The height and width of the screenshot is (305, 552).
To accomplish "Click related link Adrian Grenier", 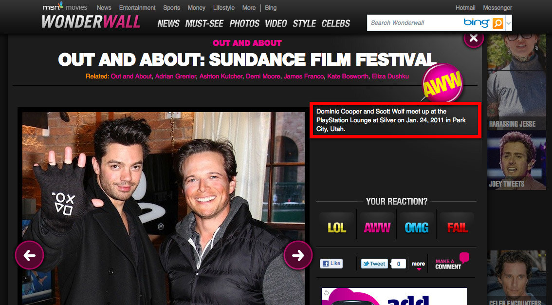I will 175,76.
